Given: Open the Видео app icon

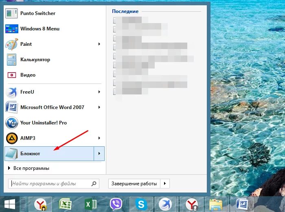Looking at the screenshot, I should [x=12, y=75].
